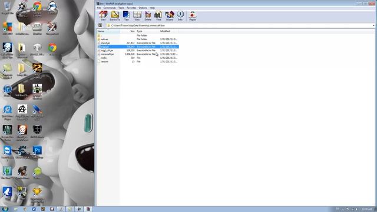
Task: Click the View toolbar icon
Action: 137,16
